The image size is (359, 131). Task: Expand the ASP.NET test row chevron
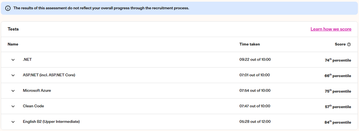[x=13, y=75]
